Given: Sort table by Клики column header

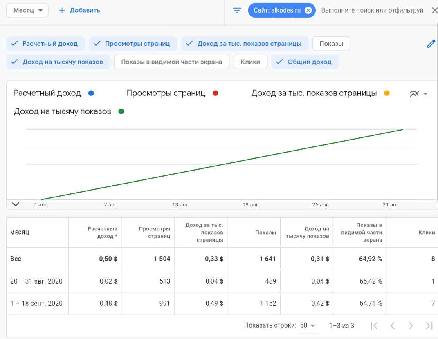Looking at the screenshot, I should [426, 232].
